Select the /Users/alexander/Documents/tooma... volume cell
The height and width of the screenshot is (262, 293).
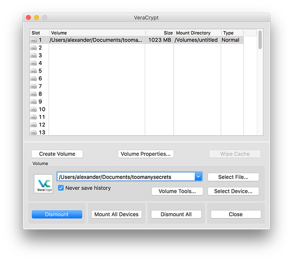pyautogui.click(x=96, y=40)
